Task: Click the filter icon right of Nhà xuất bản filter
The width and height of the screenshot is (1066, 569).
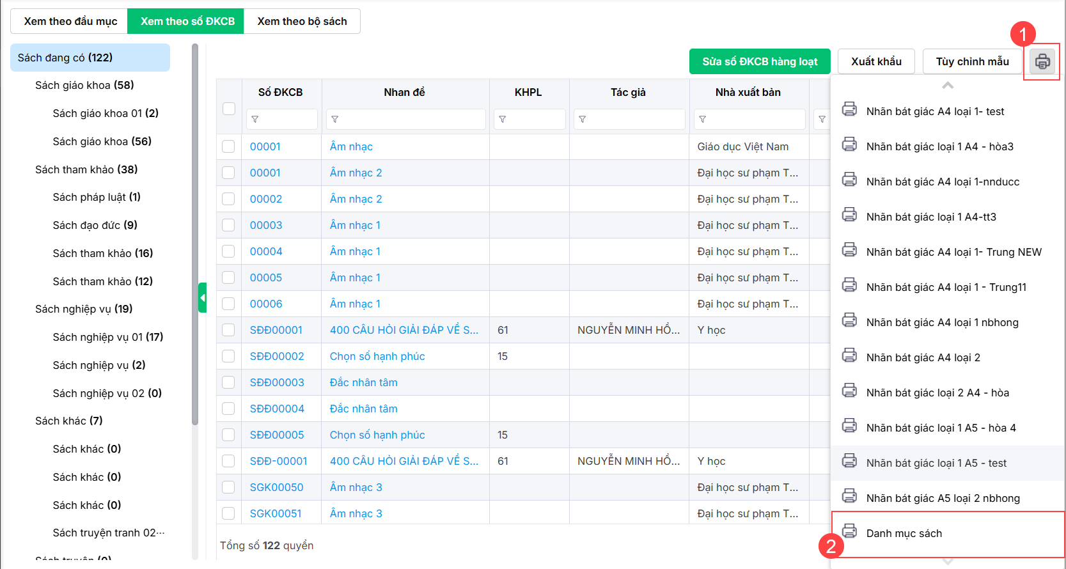Action: 822,120
